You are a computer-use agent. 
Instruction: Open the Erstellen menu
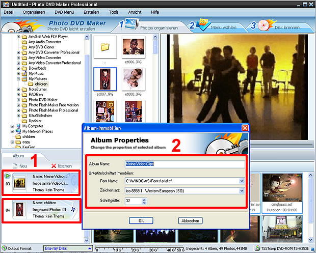click(x=91, y=12)
